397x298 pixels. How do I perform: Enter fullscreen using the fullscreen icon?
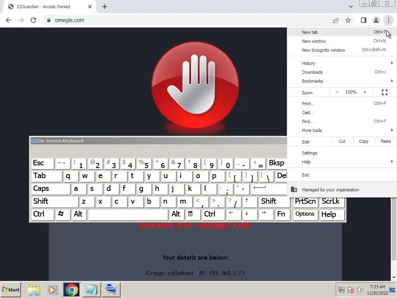(385, 92)
